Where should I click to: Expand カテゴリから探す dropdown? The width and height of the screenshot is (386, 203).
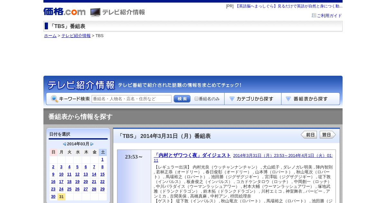click(253, 99)
